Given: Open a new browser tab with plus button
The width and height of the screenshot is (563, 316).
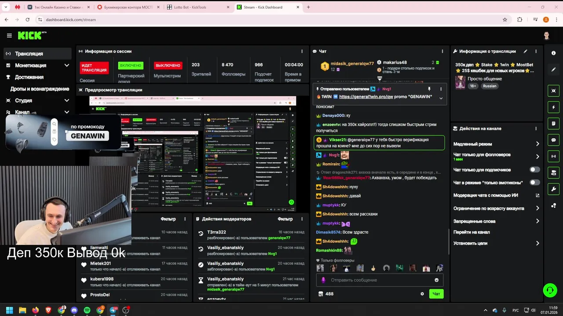Looking at the screenshot, I should point(308,7).
